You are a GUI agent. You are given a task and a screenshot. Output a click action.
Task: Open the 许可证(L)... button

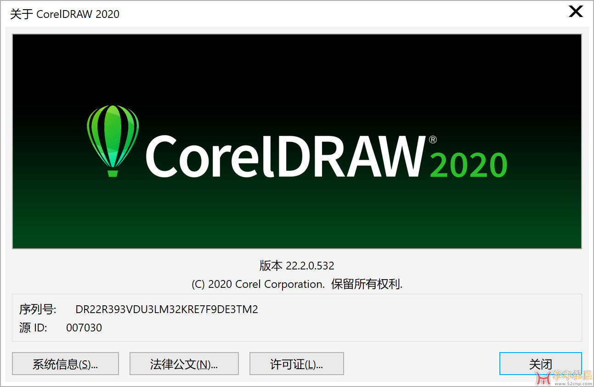tap(297, 364)
